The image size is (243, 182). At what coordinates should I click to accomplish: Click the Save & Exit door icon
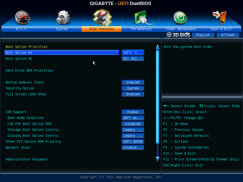[220, 18]
